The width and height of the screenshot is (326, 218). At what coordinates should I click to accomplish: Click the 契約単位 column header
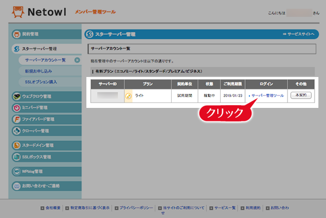point(185,84)
